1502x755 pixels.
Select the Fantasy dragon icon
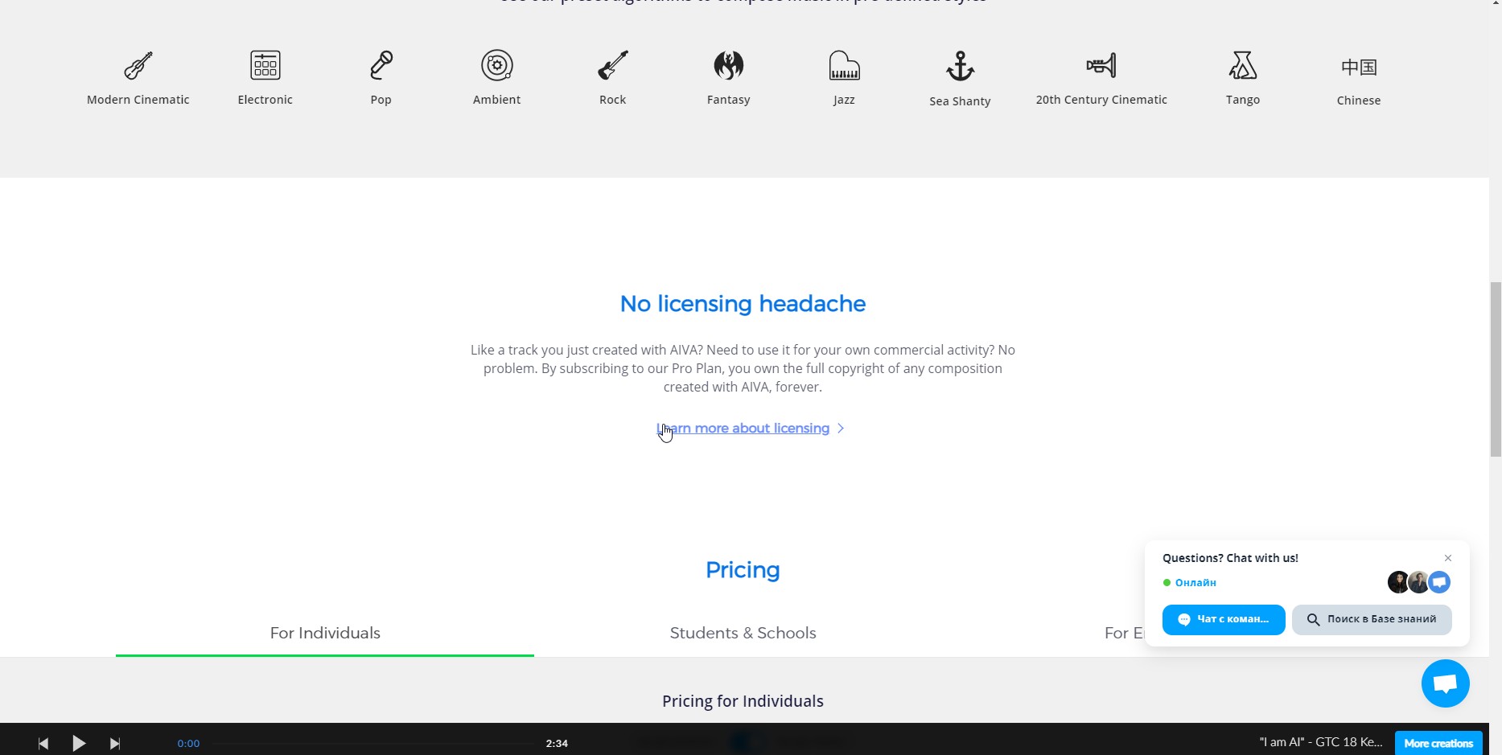point(729,65)
